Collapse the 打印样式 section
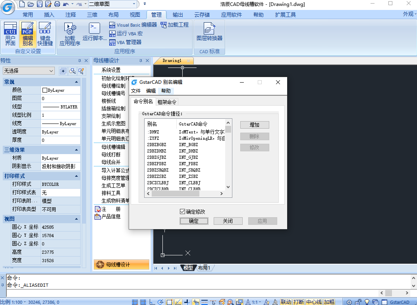The height and width of the screenshot is (305, 417). click(76, 176)
